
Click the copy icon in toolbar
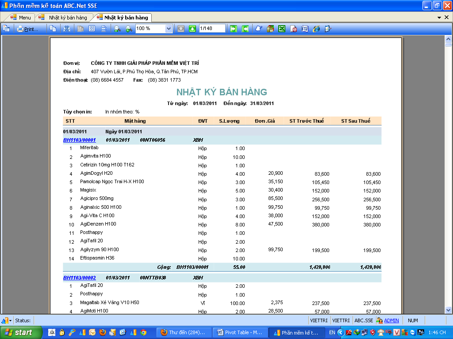tap(53, 29)
